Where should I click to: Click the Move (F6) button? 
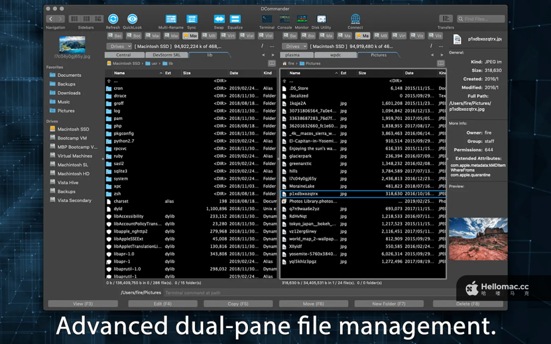pos(313,304)
